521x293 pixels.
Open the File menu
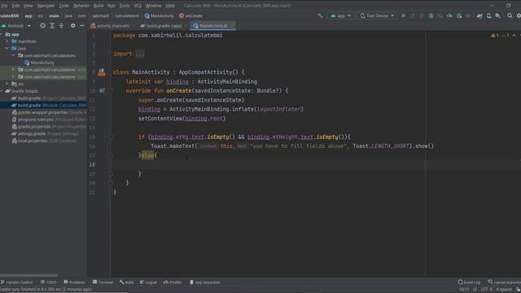[x=4, y=6]
